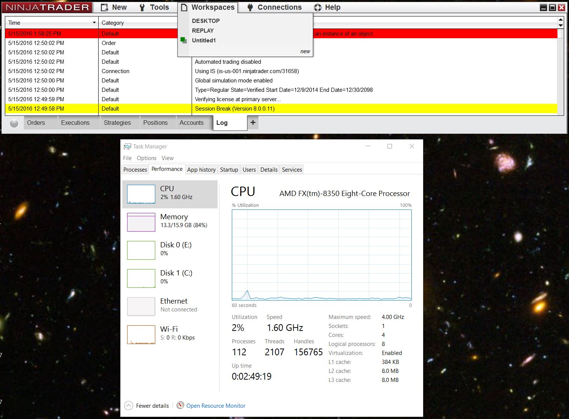This screenshot has width=569, height=419.
Task: Click 'Verifying license at primary server' entry
Action: click(238, 99)
